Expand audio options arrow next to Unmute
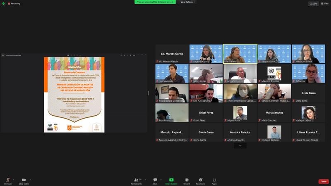 14,180
